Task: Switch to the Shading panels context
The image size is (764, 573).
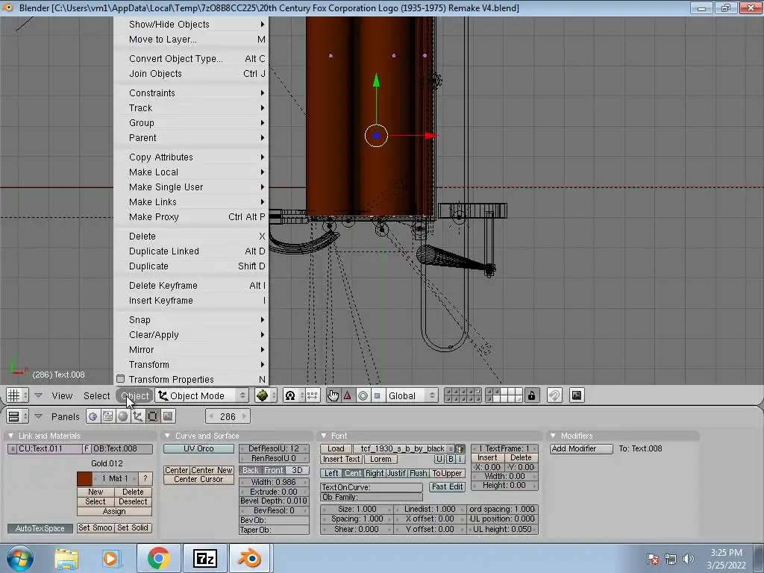Action: pos(123,416)
